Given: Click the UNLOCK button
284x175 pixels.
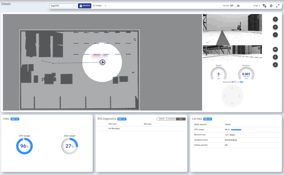Looking at the screenshot, I should click(85, 6).
